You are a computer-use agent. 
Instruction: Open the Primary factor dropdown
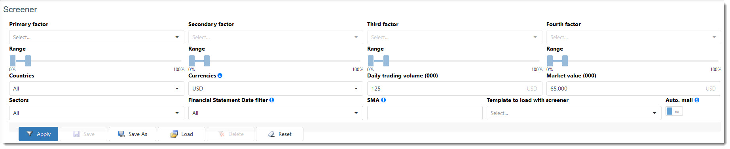click(97, 37)
